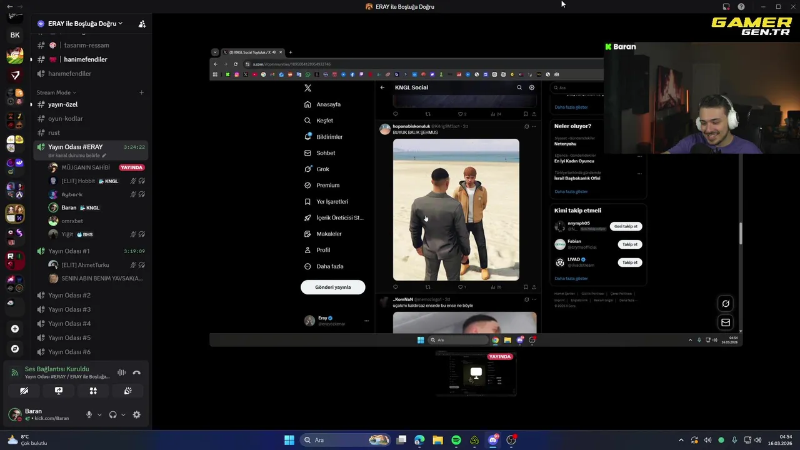Show hidden icons in the system tray
Viewport: 800px width, 450px height.
[681, 440]
